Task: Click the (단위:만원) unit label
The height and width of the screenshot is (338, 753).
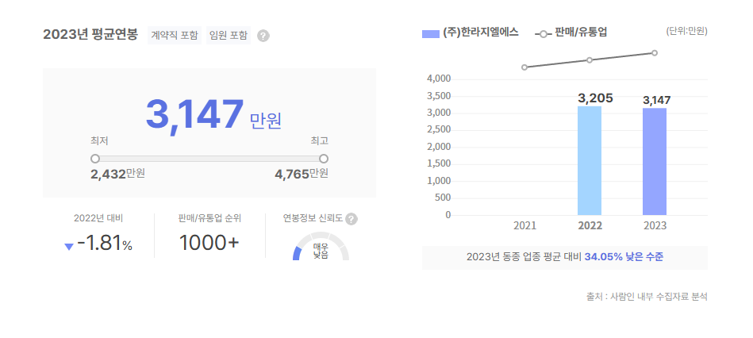Action: click(x=686, y=31)
